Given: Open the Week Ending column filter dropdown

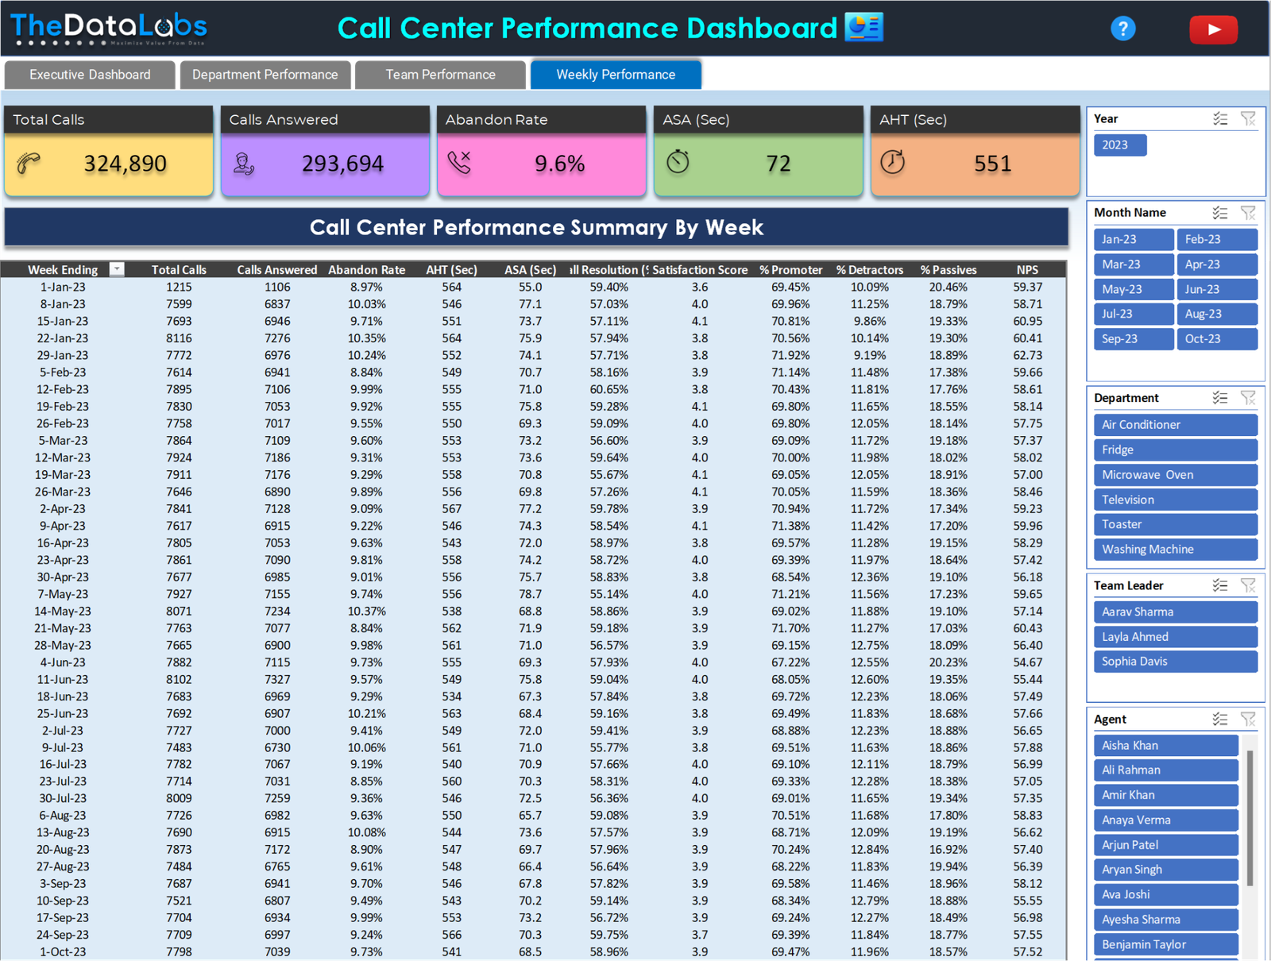Looking at the screenshot, I should (x=116, y=269).
